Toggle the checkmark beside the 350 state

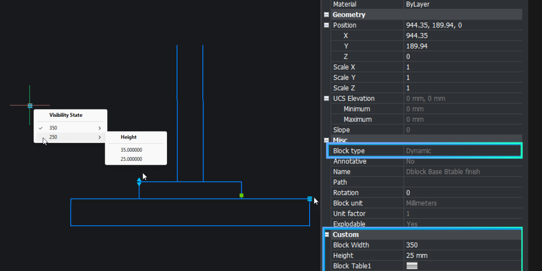tap(41, 128)
